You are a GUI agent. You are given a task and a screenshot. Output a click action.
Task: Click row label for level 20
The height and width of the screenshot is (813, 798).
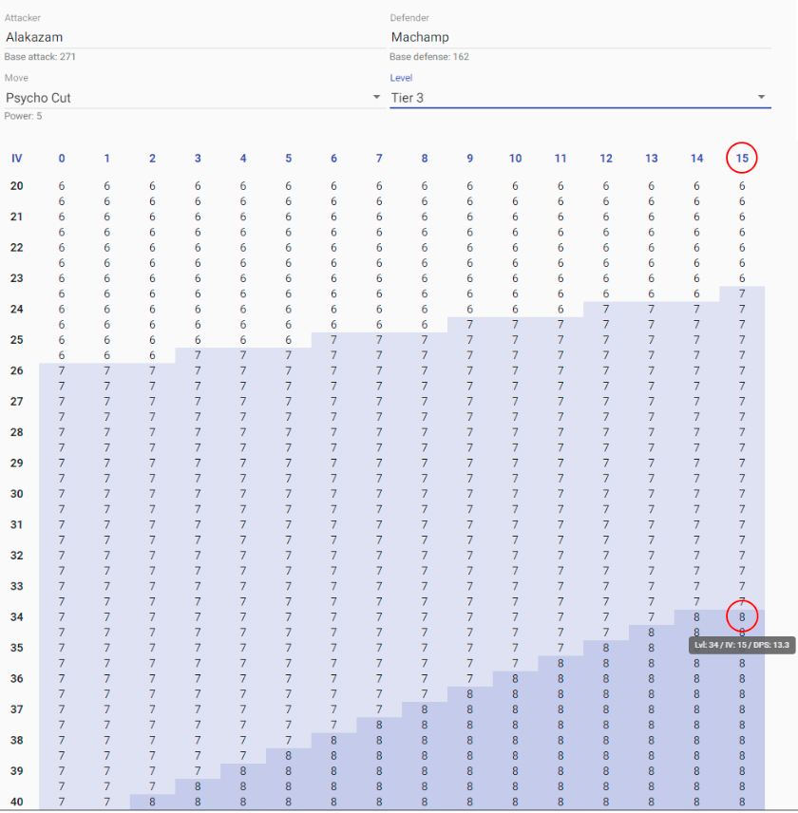coord(16,186)
